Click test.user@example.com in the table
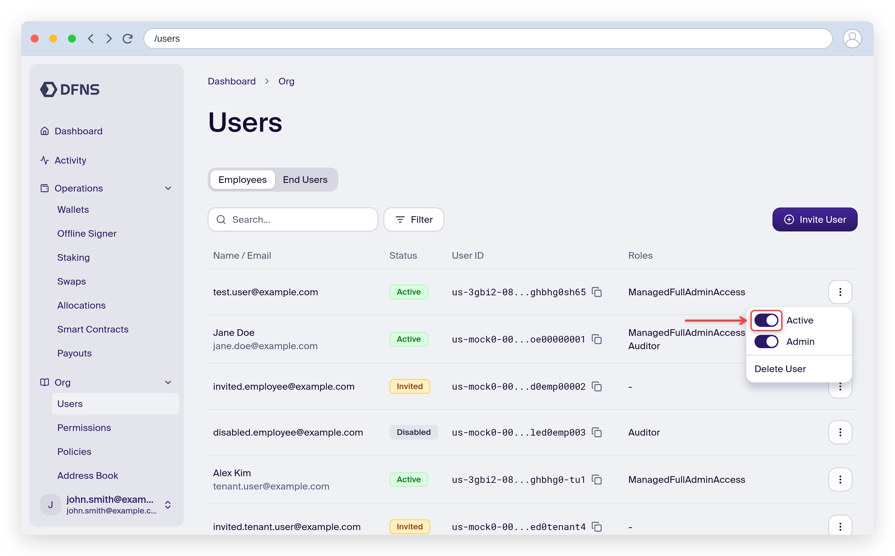Viewport: 895px width, 556px height. tap(265, 292)
